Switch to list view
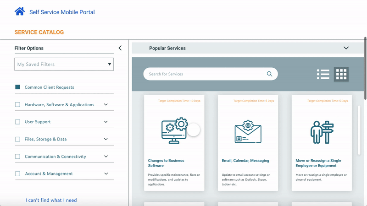Viewport: 367px width, 206px height. click(x=323, y=74)
